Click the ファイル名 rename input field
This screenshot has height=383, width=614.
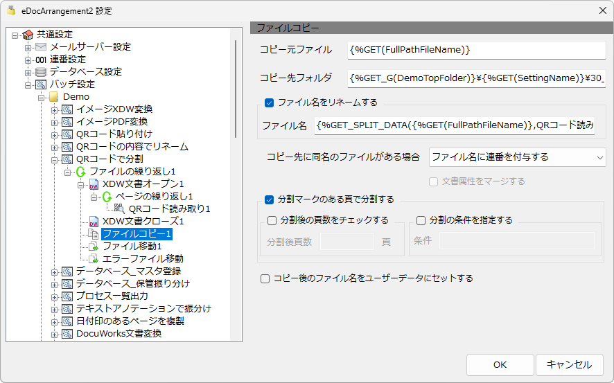[x=455, y=125]
